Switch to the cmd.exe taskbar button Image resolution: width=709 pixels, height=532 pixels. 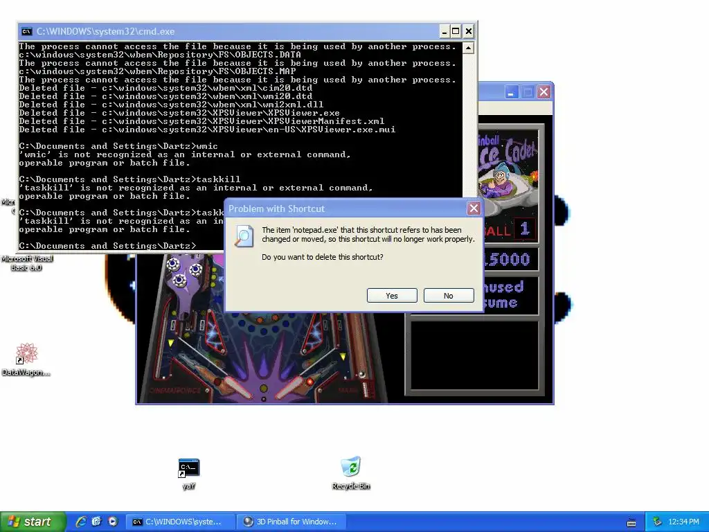point(179,522)
